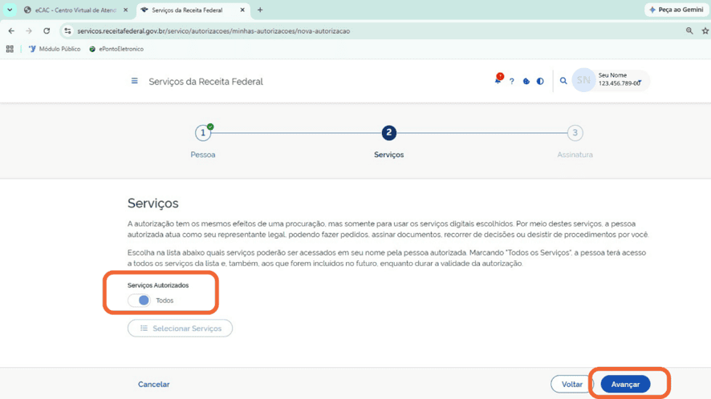Close the Serviços da Receita Federal tab
The height and width of the screenshot is (399, 711).
click(x=242, y=10)
